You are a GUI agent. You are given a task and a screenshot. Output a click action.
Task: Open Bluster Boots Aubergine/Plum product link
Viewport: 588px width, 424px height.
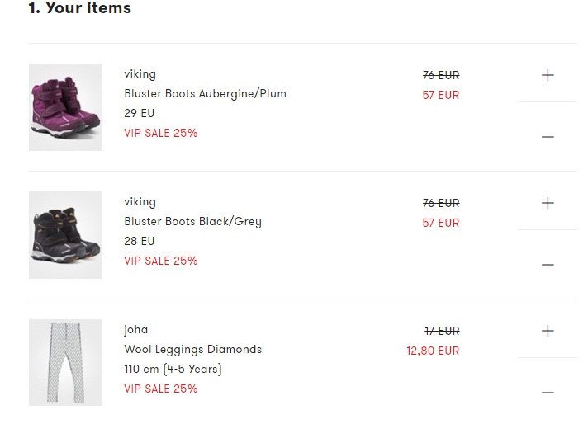click(x=205, y=93)
